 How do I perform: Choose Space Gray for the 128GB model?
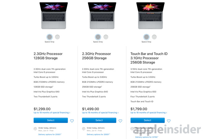point(50,37)
